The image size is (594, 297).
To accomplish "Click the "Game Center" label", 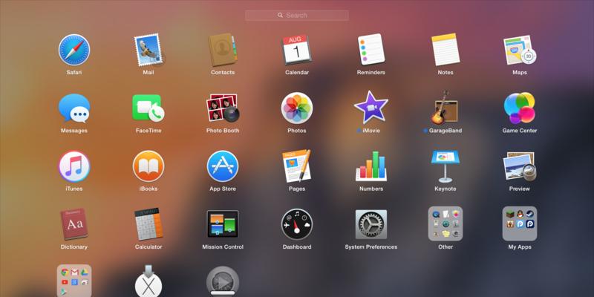I will [x=520, y=131].
